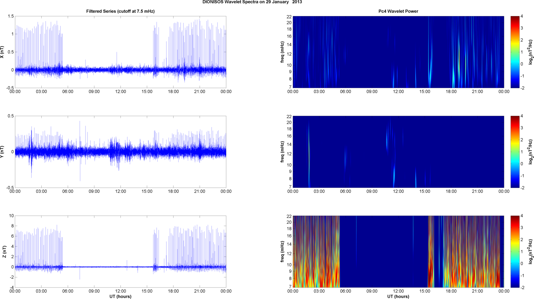
Task: Click the DIONISOS Wavelet Spectra main title
Action: coord(252,2)
